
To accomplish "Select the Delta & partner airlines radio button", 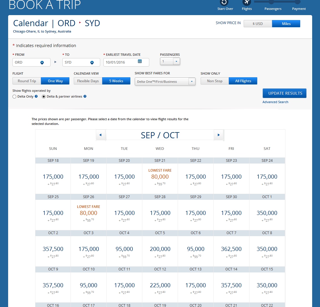I will click(x=44, y=97).
